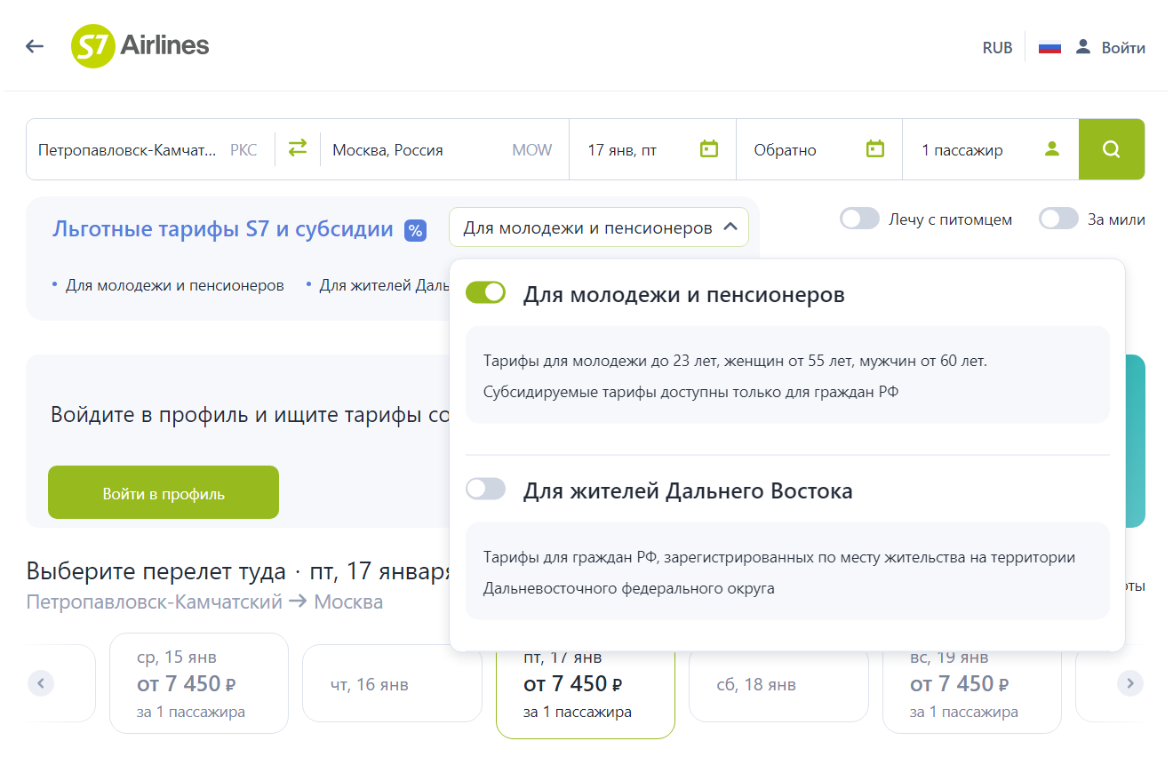1173x773 pixels.
Task: Open the Обратно return date calendar icon
Action: [x=875, y=148]
